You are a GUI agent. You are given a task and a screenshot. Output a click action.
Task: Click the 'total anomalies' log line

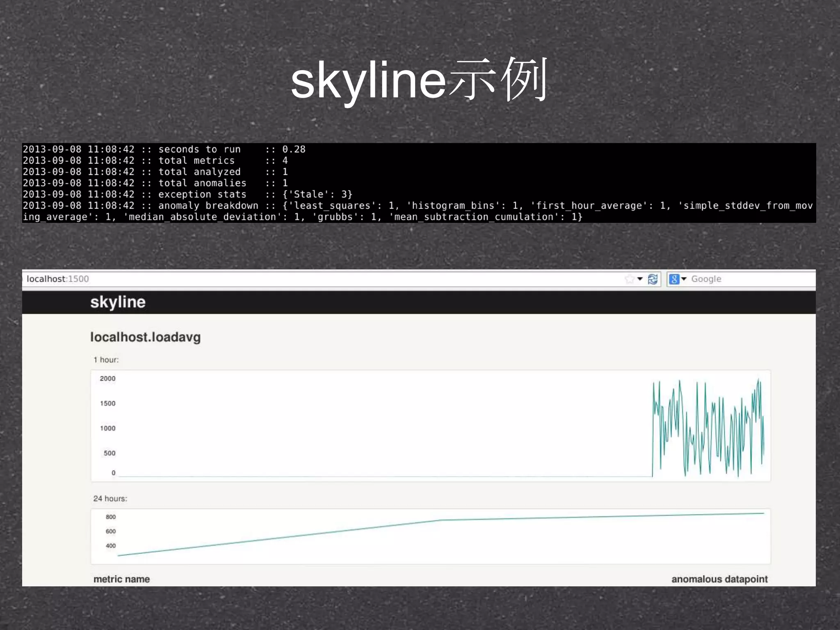tap(155, 183)
